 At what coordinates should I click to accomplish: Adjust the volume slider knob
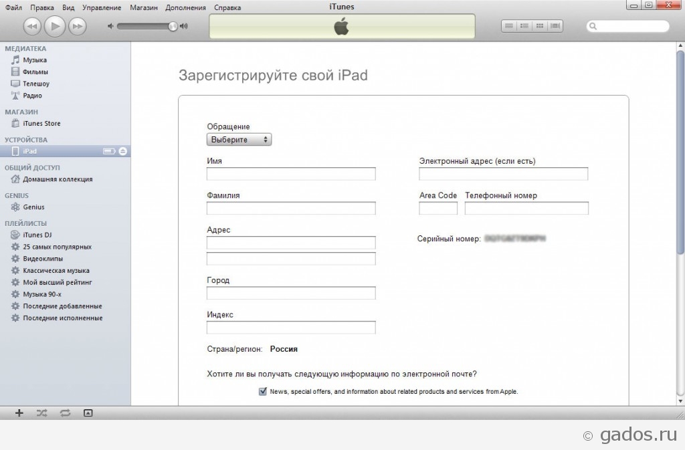(173, 26)
